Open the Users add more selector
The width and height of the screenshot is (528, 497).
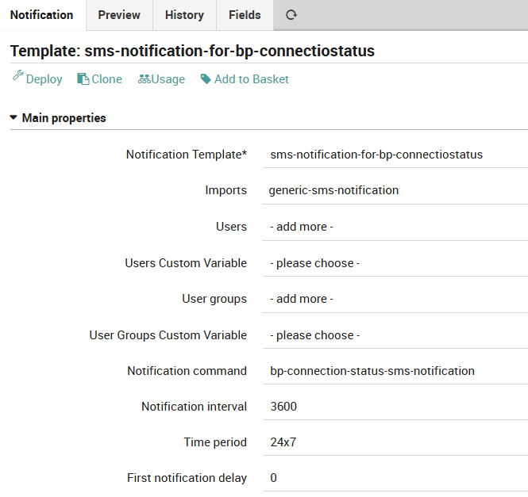pyautogui.click(x=395, y=227)
